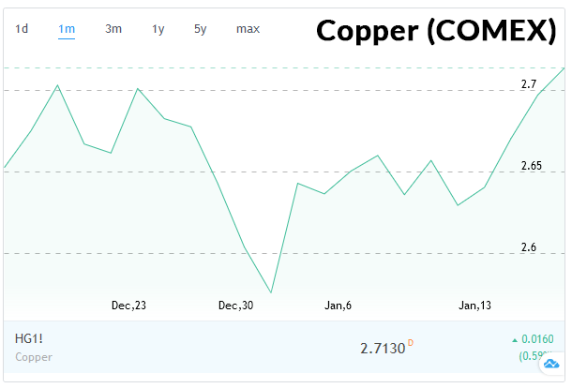Select the 5y range option
This screenshot has height=388, width=572.
(201, 29)
